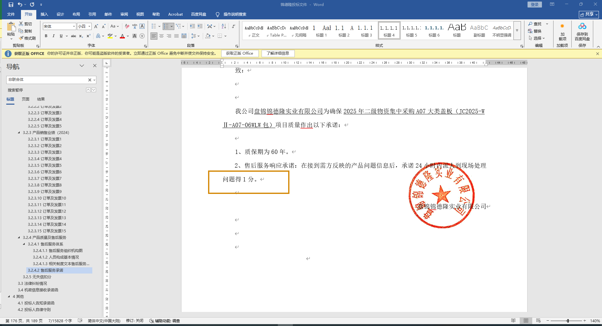This screenshot has height=326, width=602.
Task: Increase font size with the grow font icon
Action: (96, 27)
